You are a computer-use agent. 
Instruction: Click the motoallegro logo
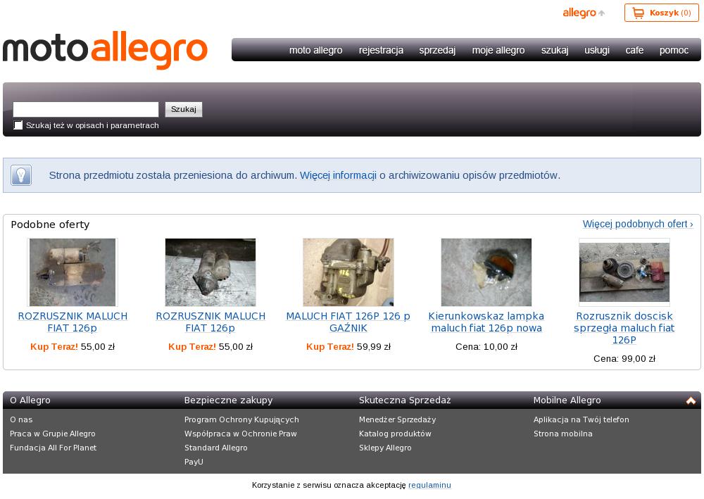tap(106, 50)
